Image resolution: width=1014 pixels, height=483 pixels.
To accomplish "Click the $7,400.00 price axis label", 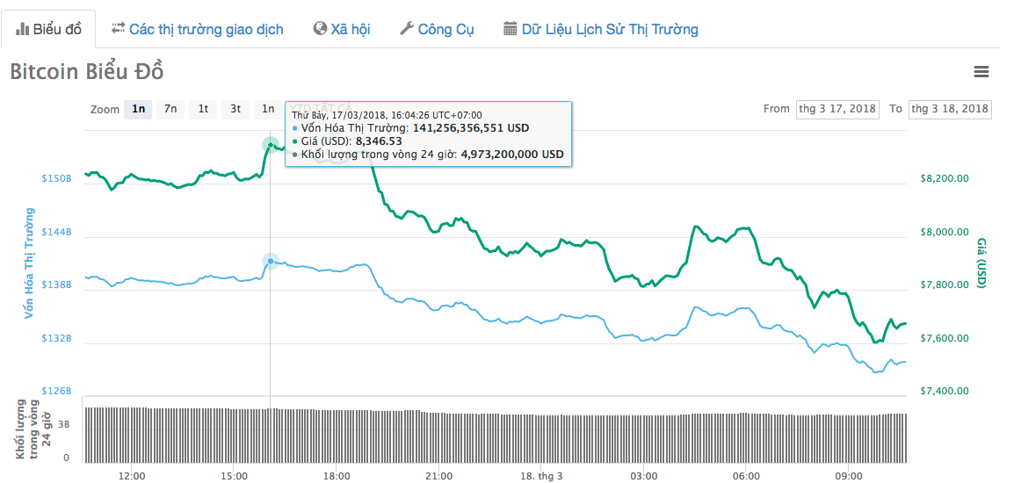I will pyautogui.click(x=944, y=391).
